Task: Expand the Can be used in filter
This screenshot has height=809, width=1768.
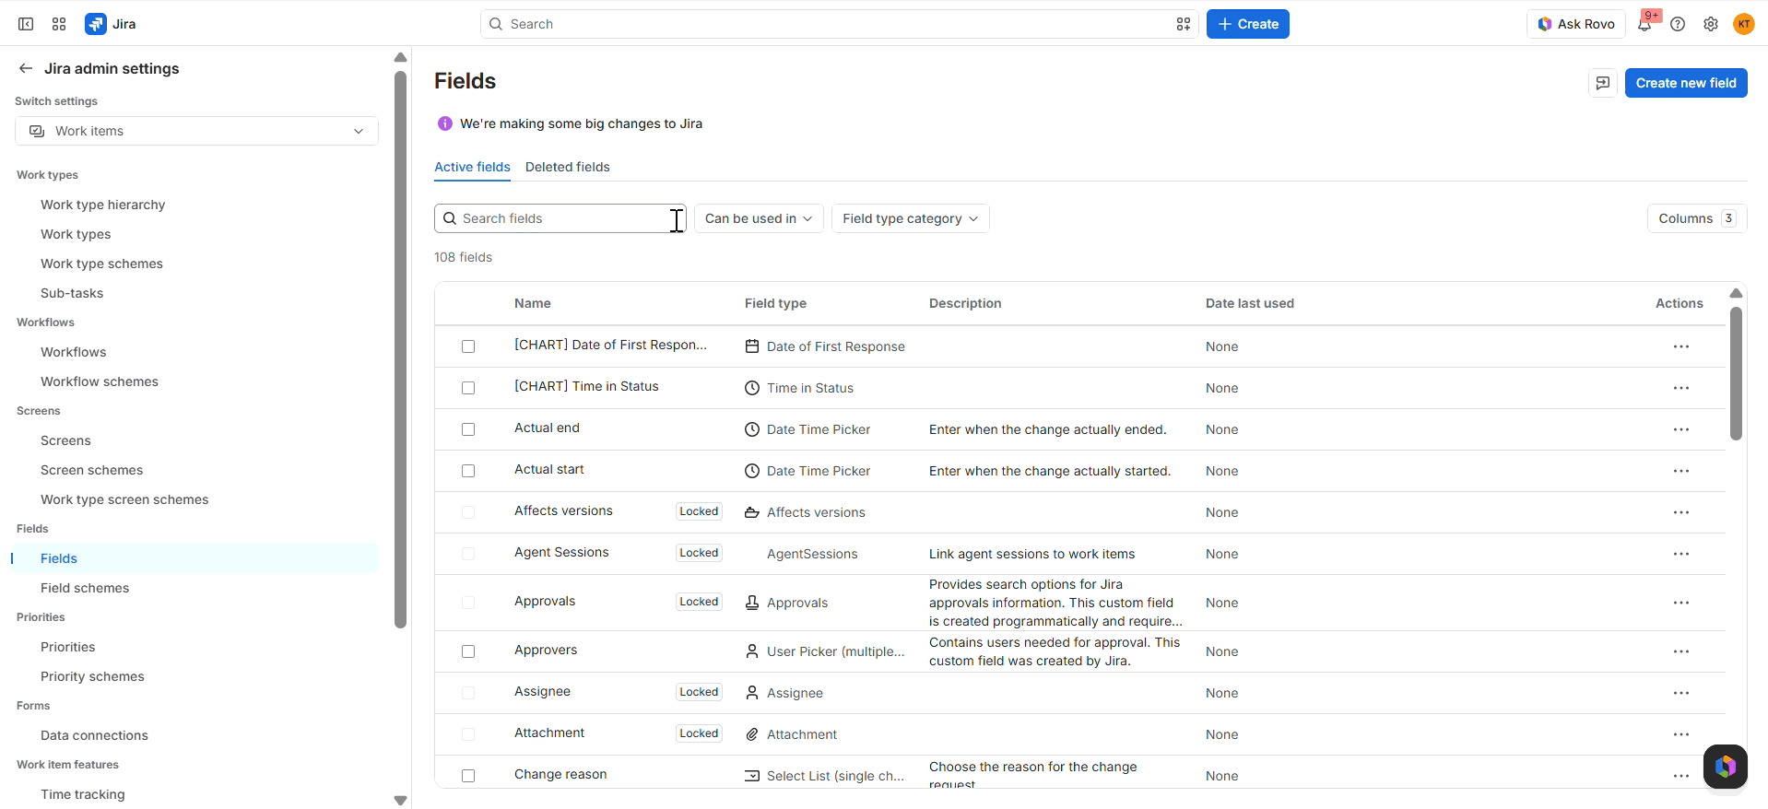Action: coord(759,218)
